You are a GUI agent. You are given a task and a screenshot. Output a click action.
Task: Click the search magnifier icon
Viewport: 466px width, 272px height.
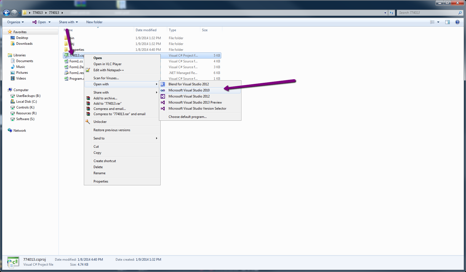[460, 13]
